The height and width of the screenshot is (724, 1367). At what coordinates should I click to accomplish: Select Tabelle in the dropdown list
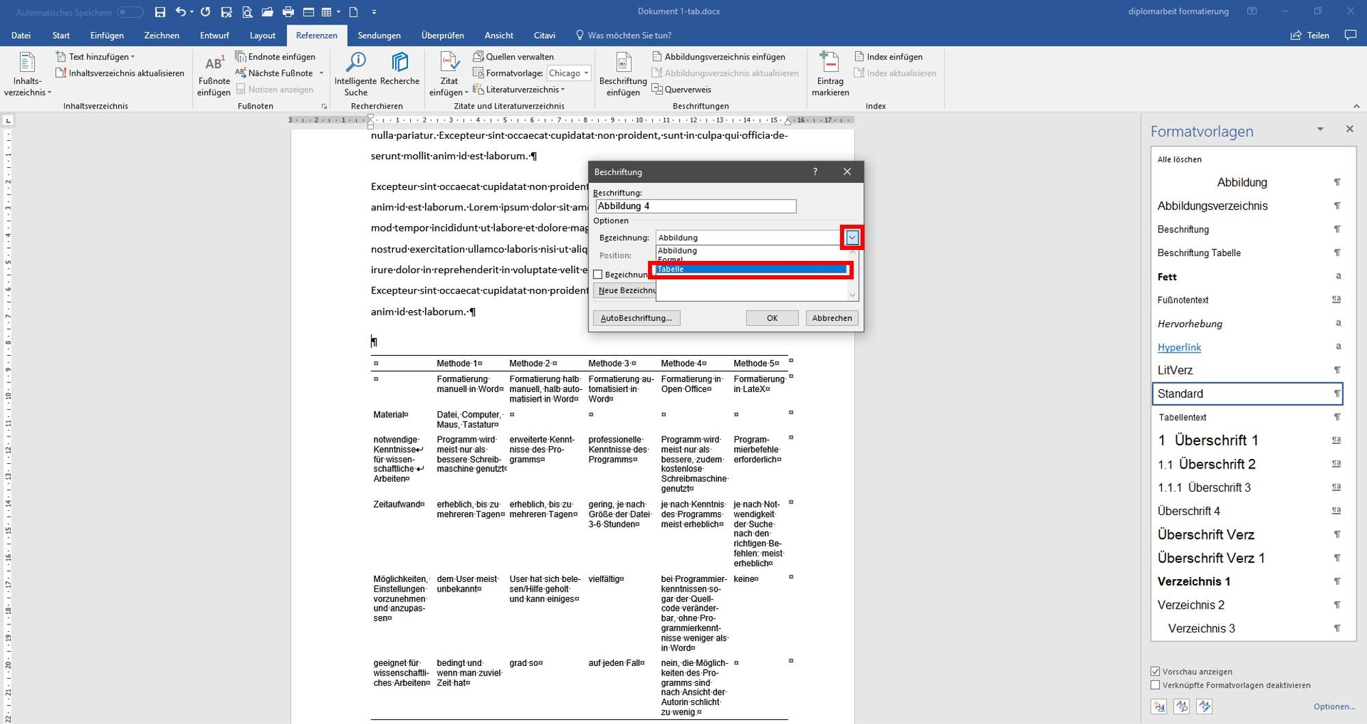pos(750,269)
